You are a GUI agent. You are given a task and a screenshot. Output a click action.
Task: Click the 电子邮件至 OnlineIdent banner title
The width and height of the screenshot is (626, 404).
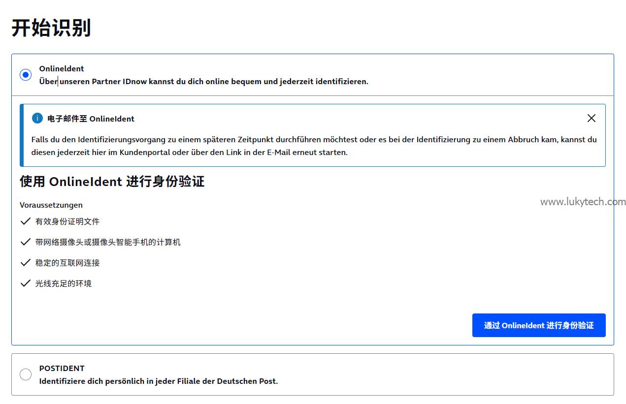click(91, 119)
